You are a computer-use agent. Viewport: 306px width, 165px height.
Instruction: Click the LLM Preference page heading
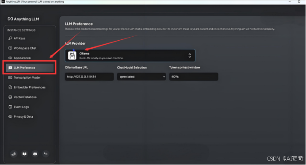pos(79,24)
